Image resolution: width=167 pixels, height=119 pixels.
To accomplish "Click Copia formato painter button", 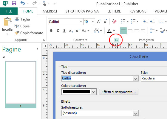I will pos(29,33).
